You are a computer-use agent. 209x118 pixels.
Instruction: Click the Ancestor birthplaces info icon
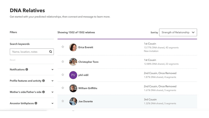tap(36, 103)
